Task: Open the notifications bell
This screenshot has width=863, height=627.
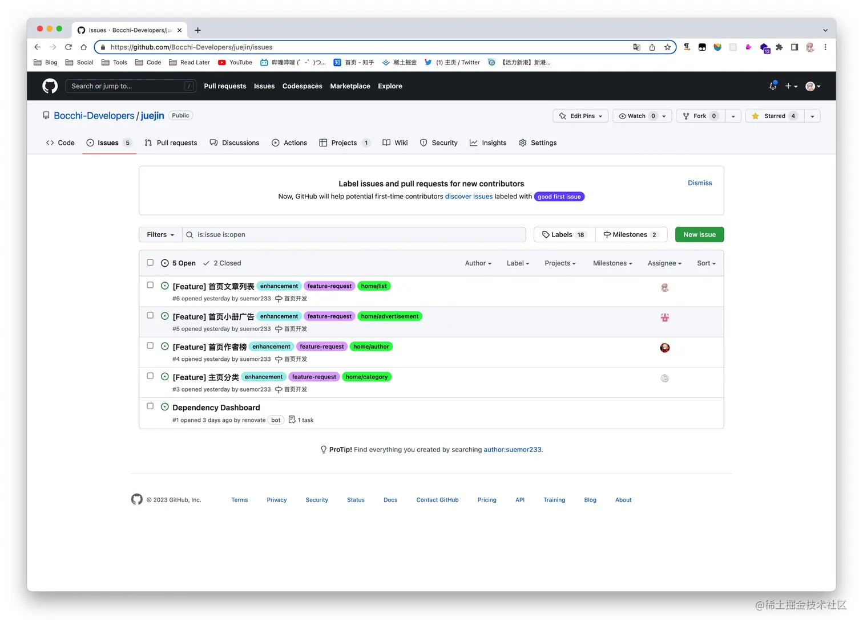Action: [773, 86]
